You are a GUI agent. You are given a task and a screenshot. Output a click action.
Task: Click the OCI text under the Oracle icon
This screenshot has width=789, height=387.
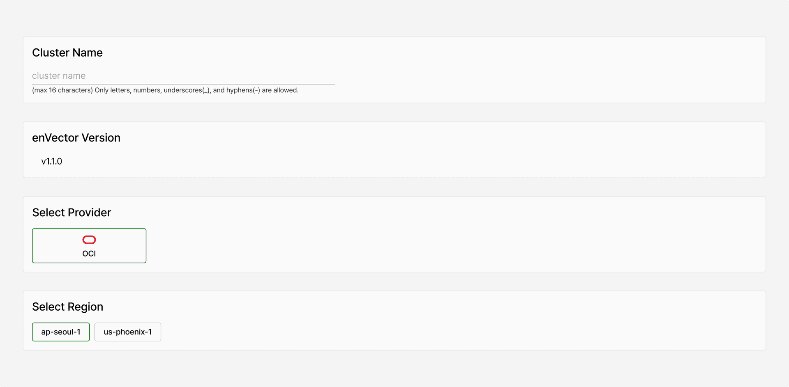coord(89,254)
